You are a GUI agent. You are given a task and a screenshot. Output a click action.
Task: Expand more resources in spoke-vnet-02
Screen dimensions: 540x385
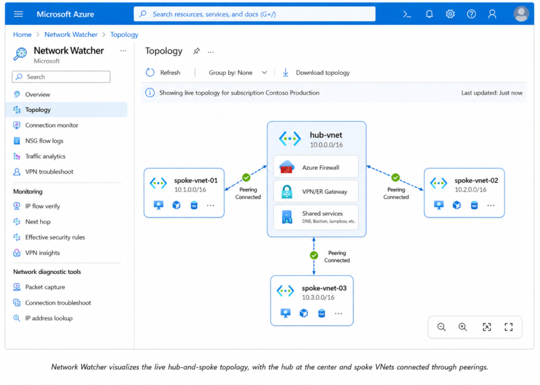click(x=491, y=206)
